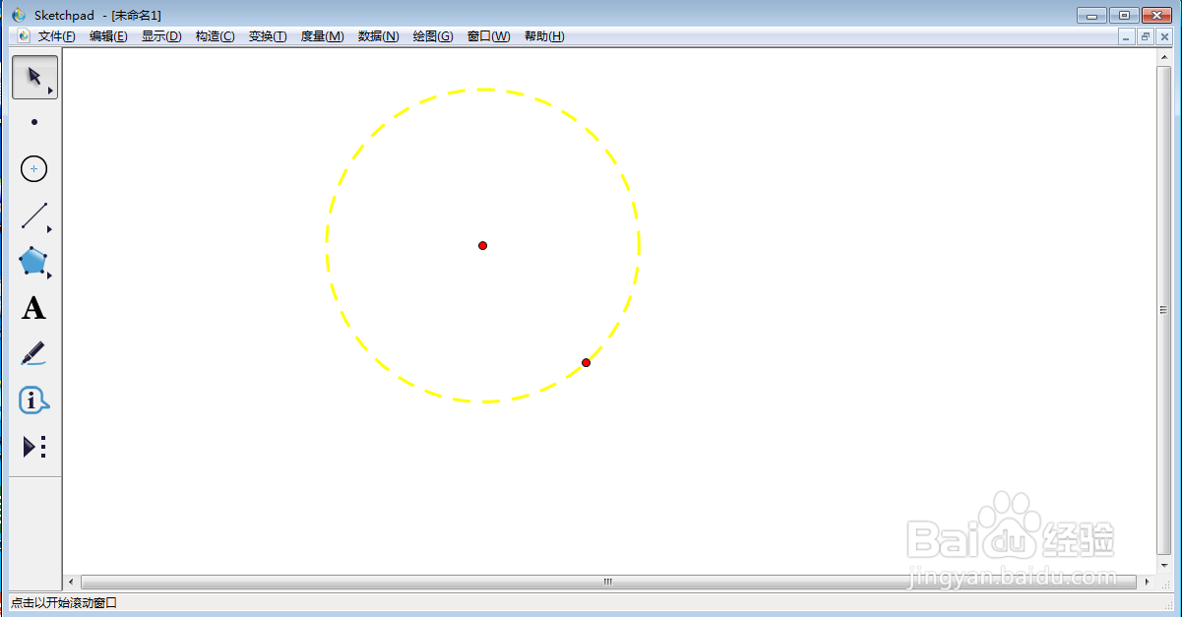Open the 帮助(H) menu
The width and height of the screenshot is (1182, 617).
(x=544, y=36)
